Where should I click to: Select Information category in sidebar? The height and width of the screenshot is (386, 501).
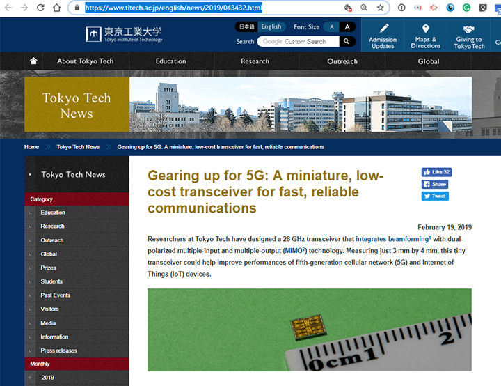(x=54, y=337)
